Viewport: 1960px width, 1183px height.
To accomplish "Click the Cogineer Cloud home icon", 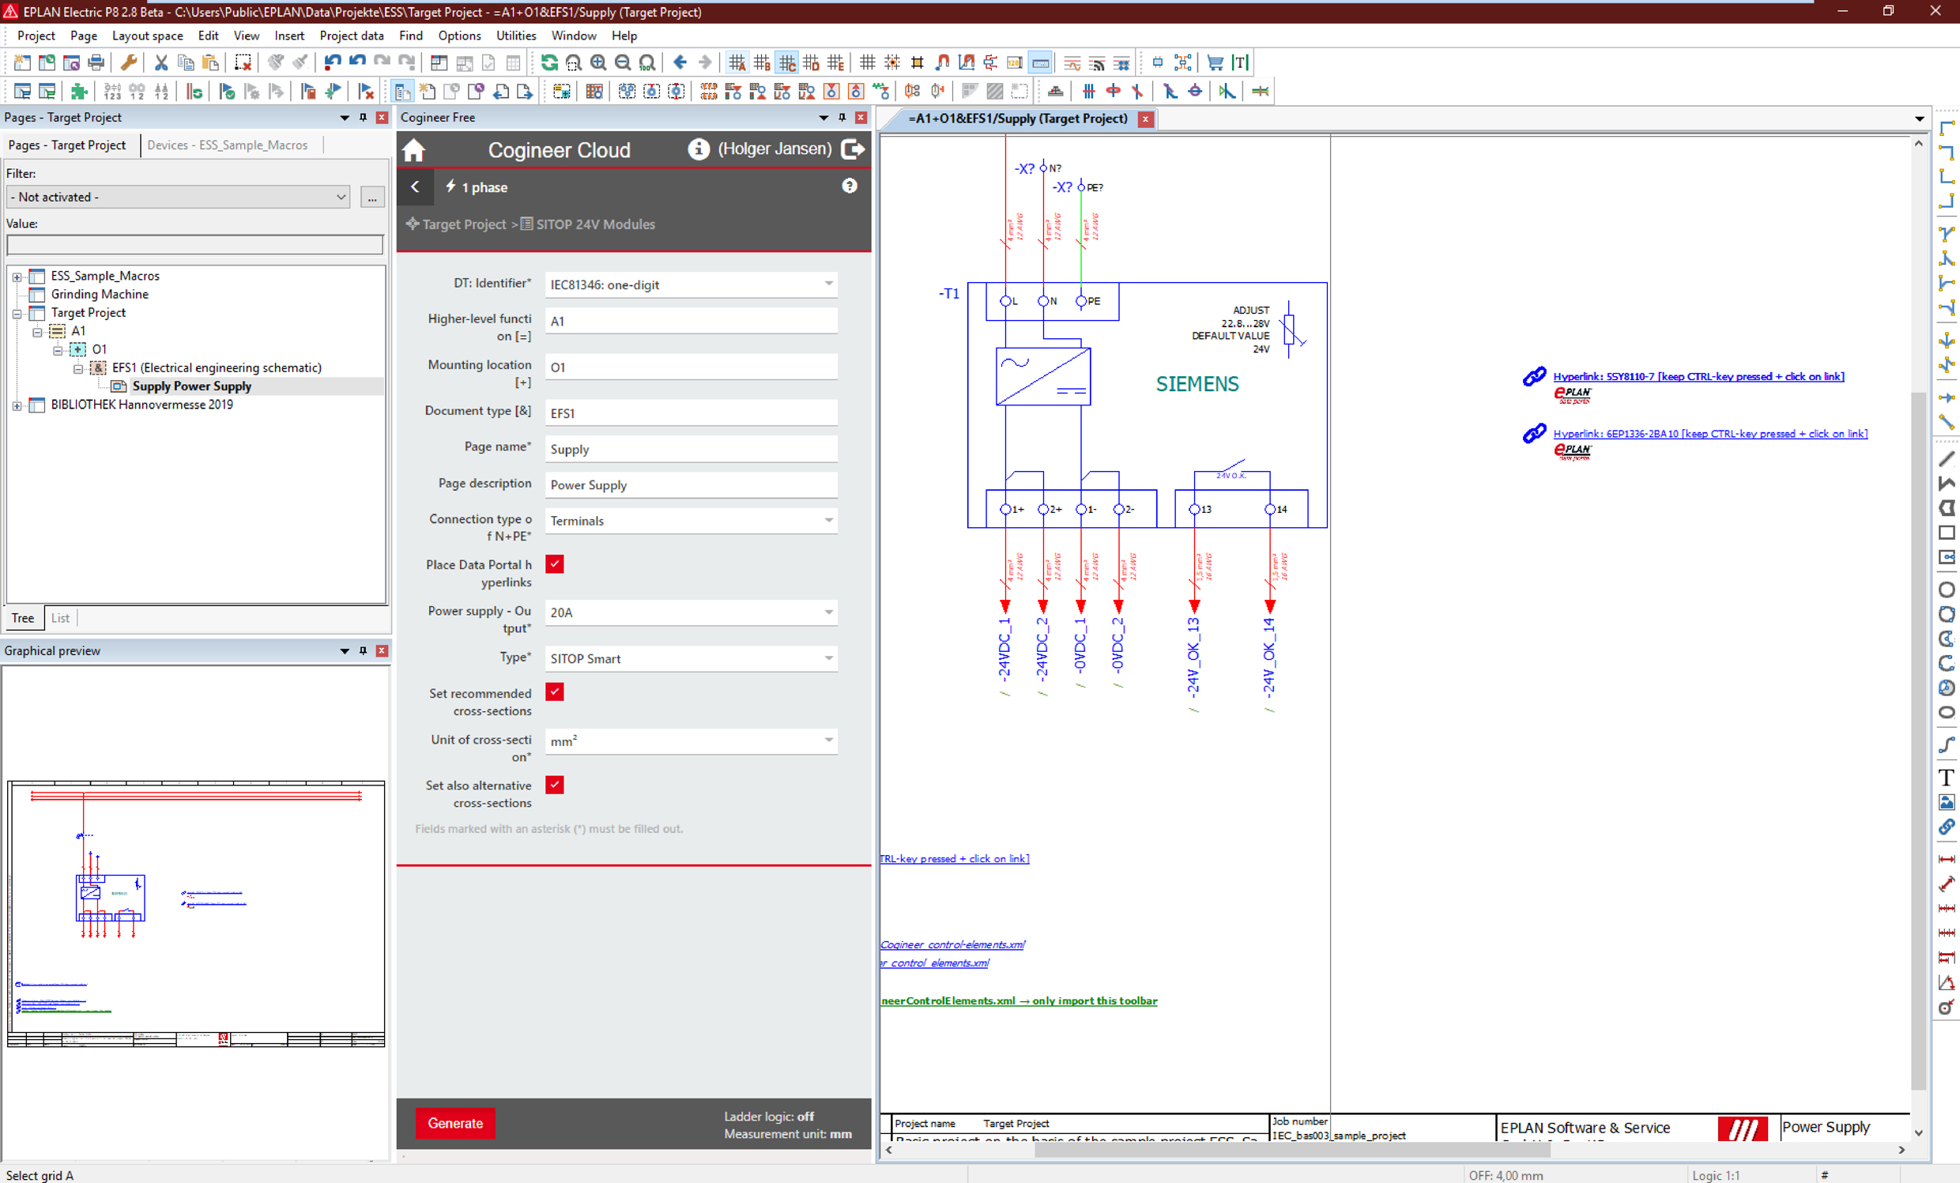I will [413, 149].
